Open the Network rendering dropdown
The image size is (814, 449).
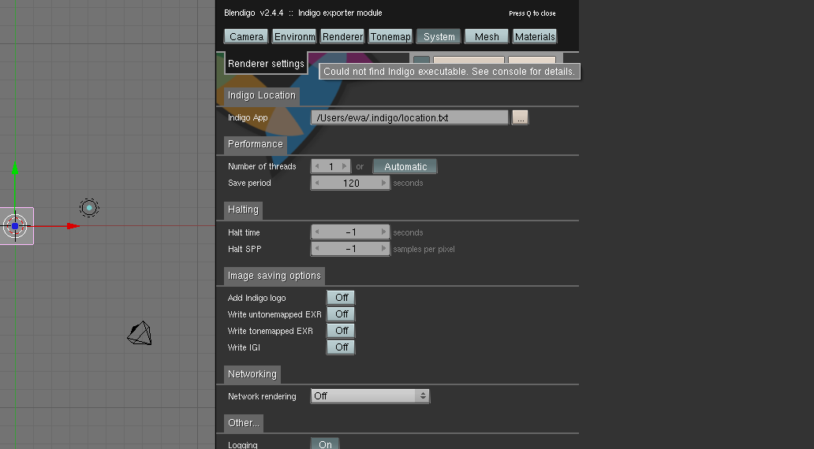pos(370,396)
